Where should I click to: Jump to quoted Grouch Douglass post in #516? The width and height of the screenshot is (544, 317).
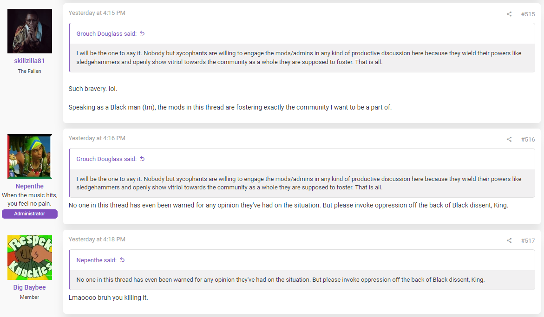tap(142, 159)
